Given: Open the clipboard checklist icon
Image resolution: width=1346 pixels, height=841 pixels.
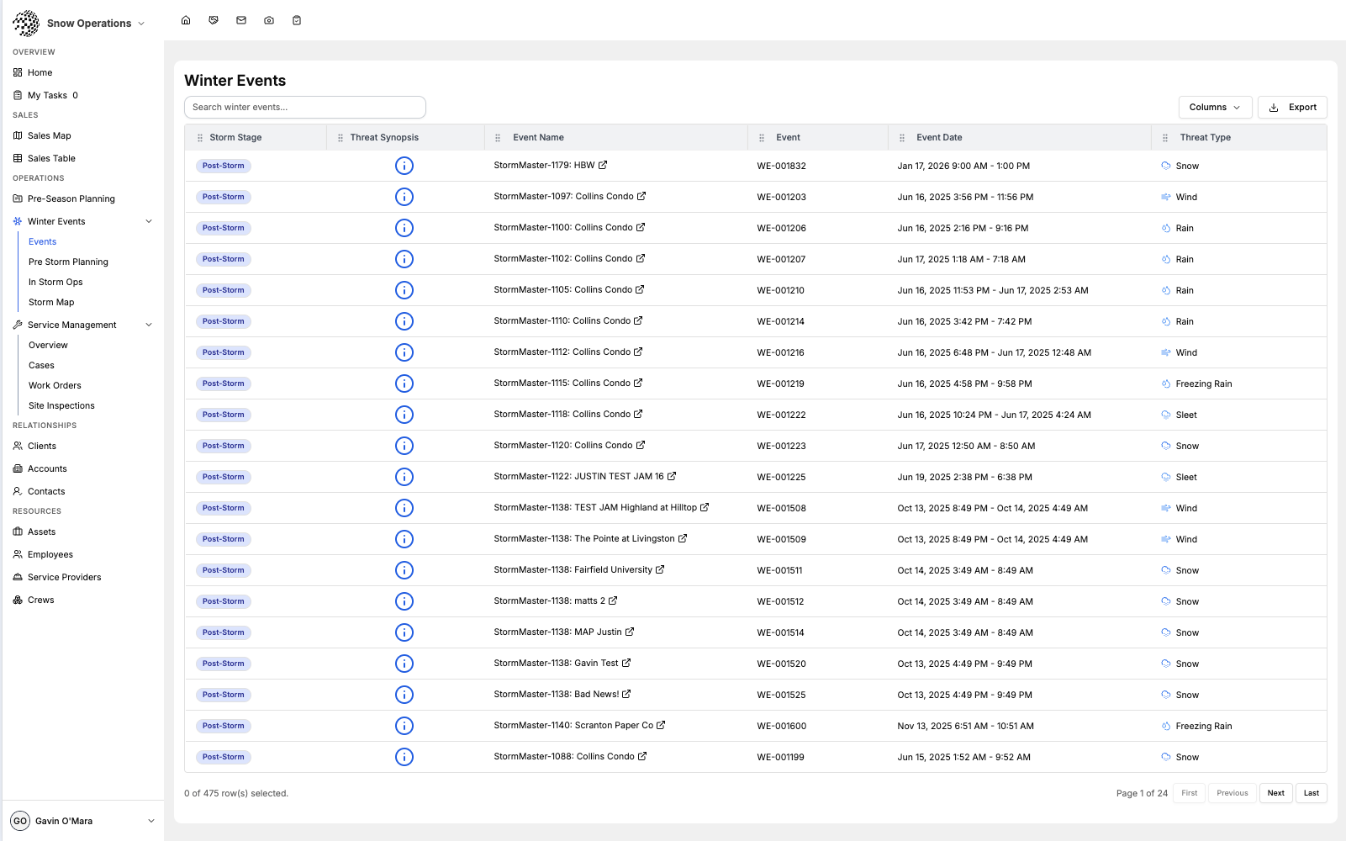Looking at the screenshot, I should click(297, 20).
